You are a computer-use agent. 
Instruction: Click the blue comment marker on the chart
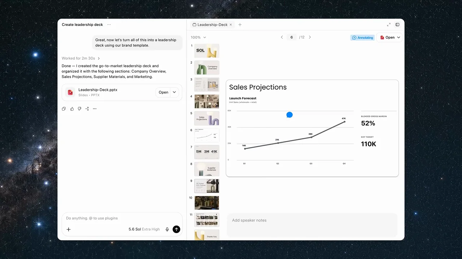click(x=289, y=115)
